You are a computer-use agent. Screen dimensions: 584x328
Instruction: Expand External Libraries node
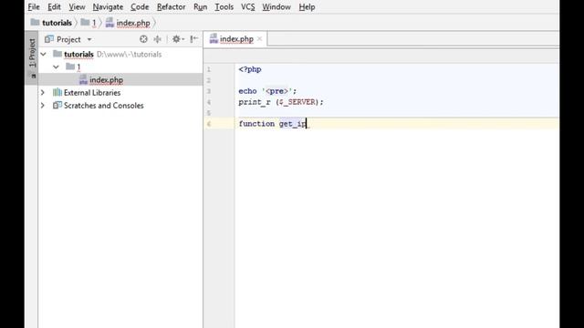[43, 93]
